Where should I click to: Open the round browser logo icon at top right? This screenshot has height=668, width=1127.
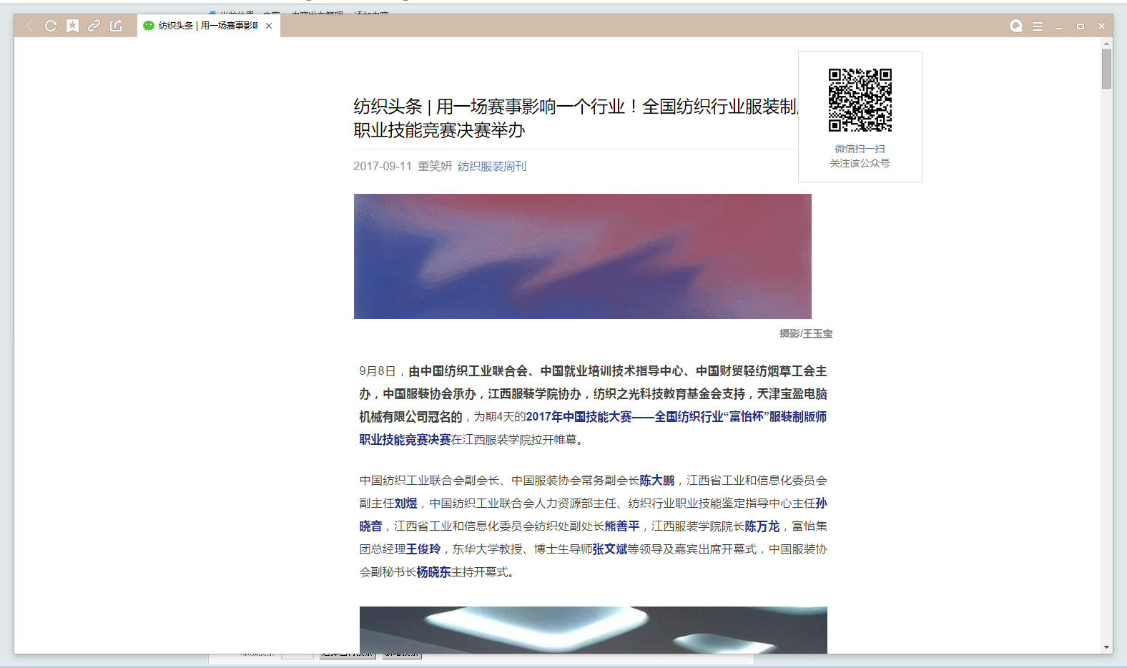[1015, 26]
